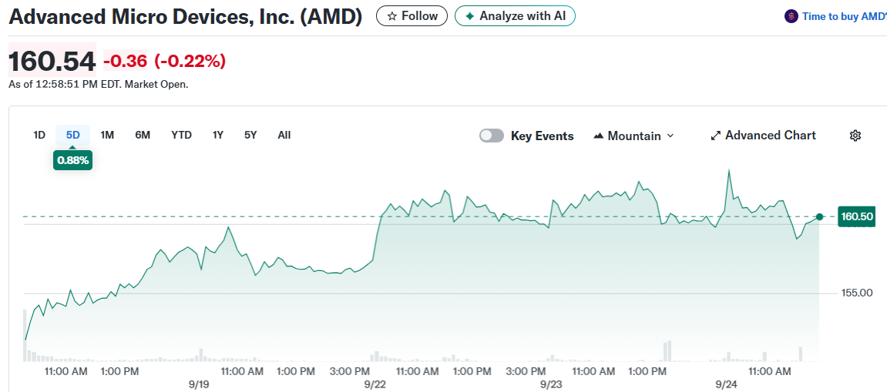The width and height of the screenshot is (887, 392).
Task: Select the All range tab
Action: point(284,135)
